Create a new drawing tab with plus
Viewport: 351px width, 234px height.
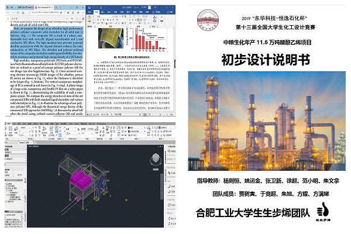click(35, 143)
